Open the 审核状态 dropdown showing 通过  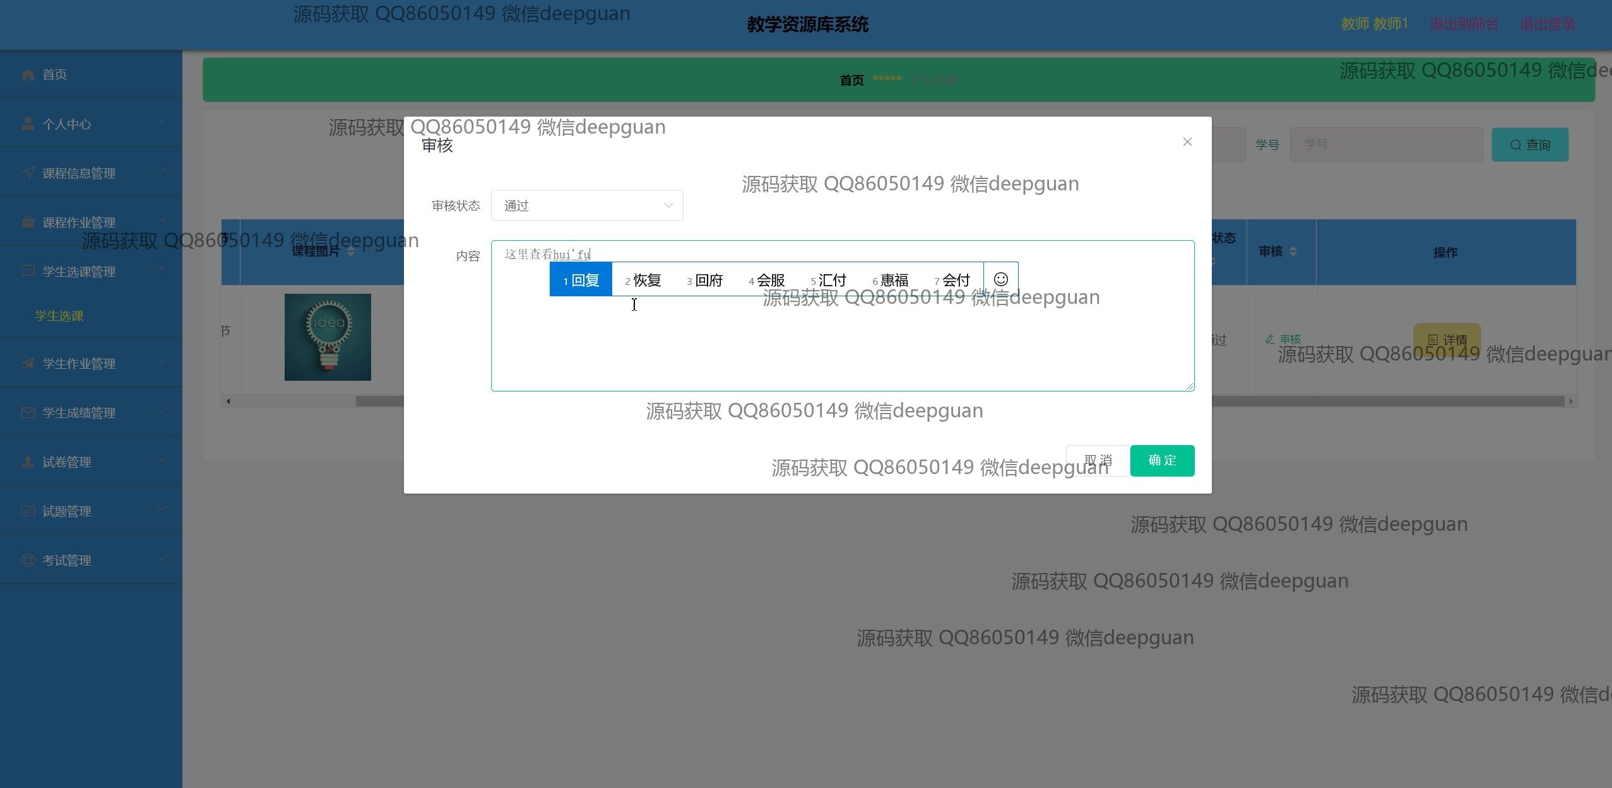(586, 205)
